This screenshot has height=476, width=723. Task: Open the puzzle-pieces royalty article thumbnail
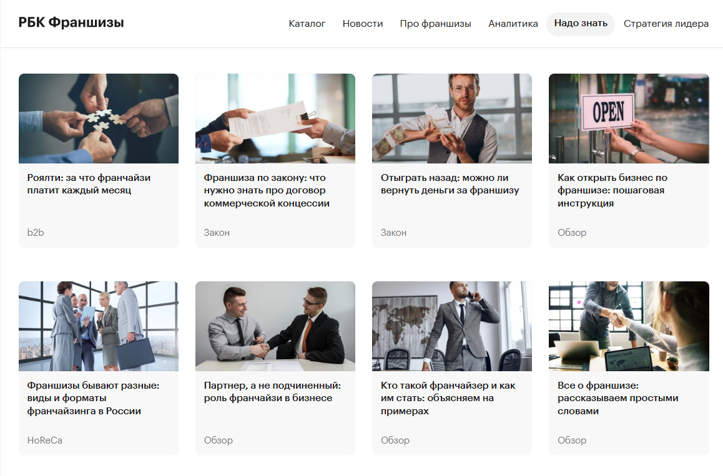[x=99, y=119]
